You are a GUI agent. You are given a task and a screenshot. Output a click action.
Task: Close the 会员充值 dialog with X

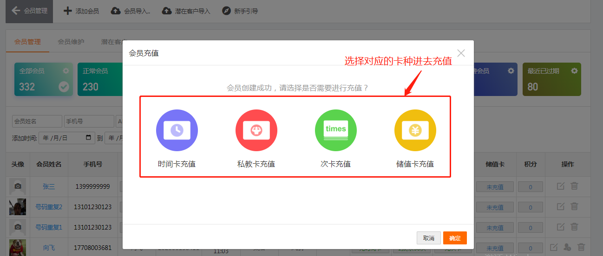tap(461, 53)
